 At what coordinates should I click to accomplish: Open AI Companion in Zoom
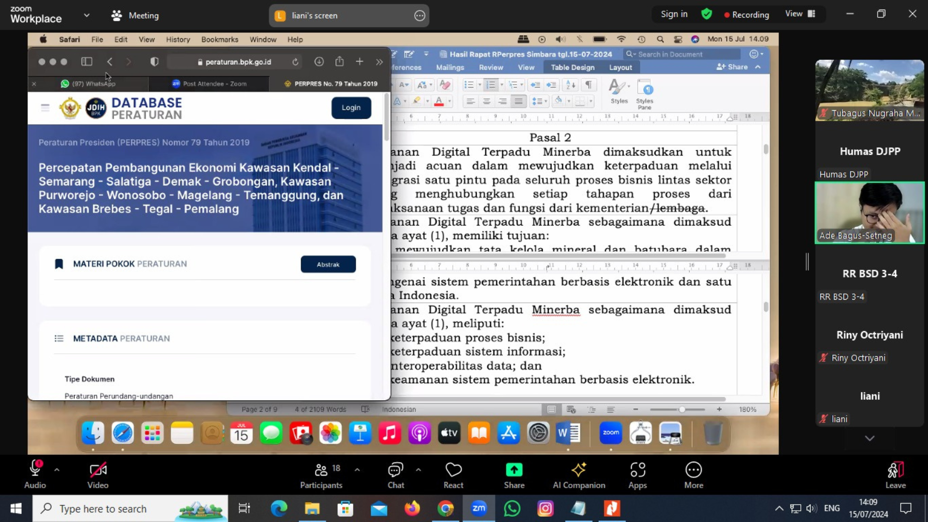(x=579, y=474)
